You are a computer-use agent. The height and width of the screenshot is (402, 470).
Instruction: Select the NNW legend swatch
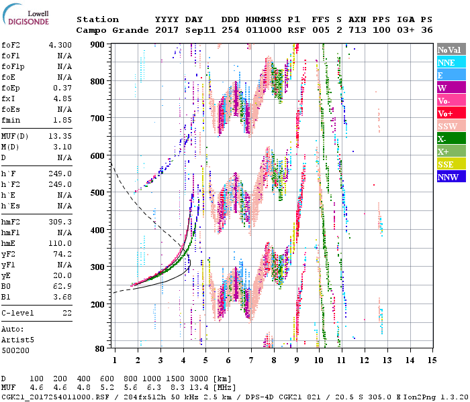[x=451, y=177]
